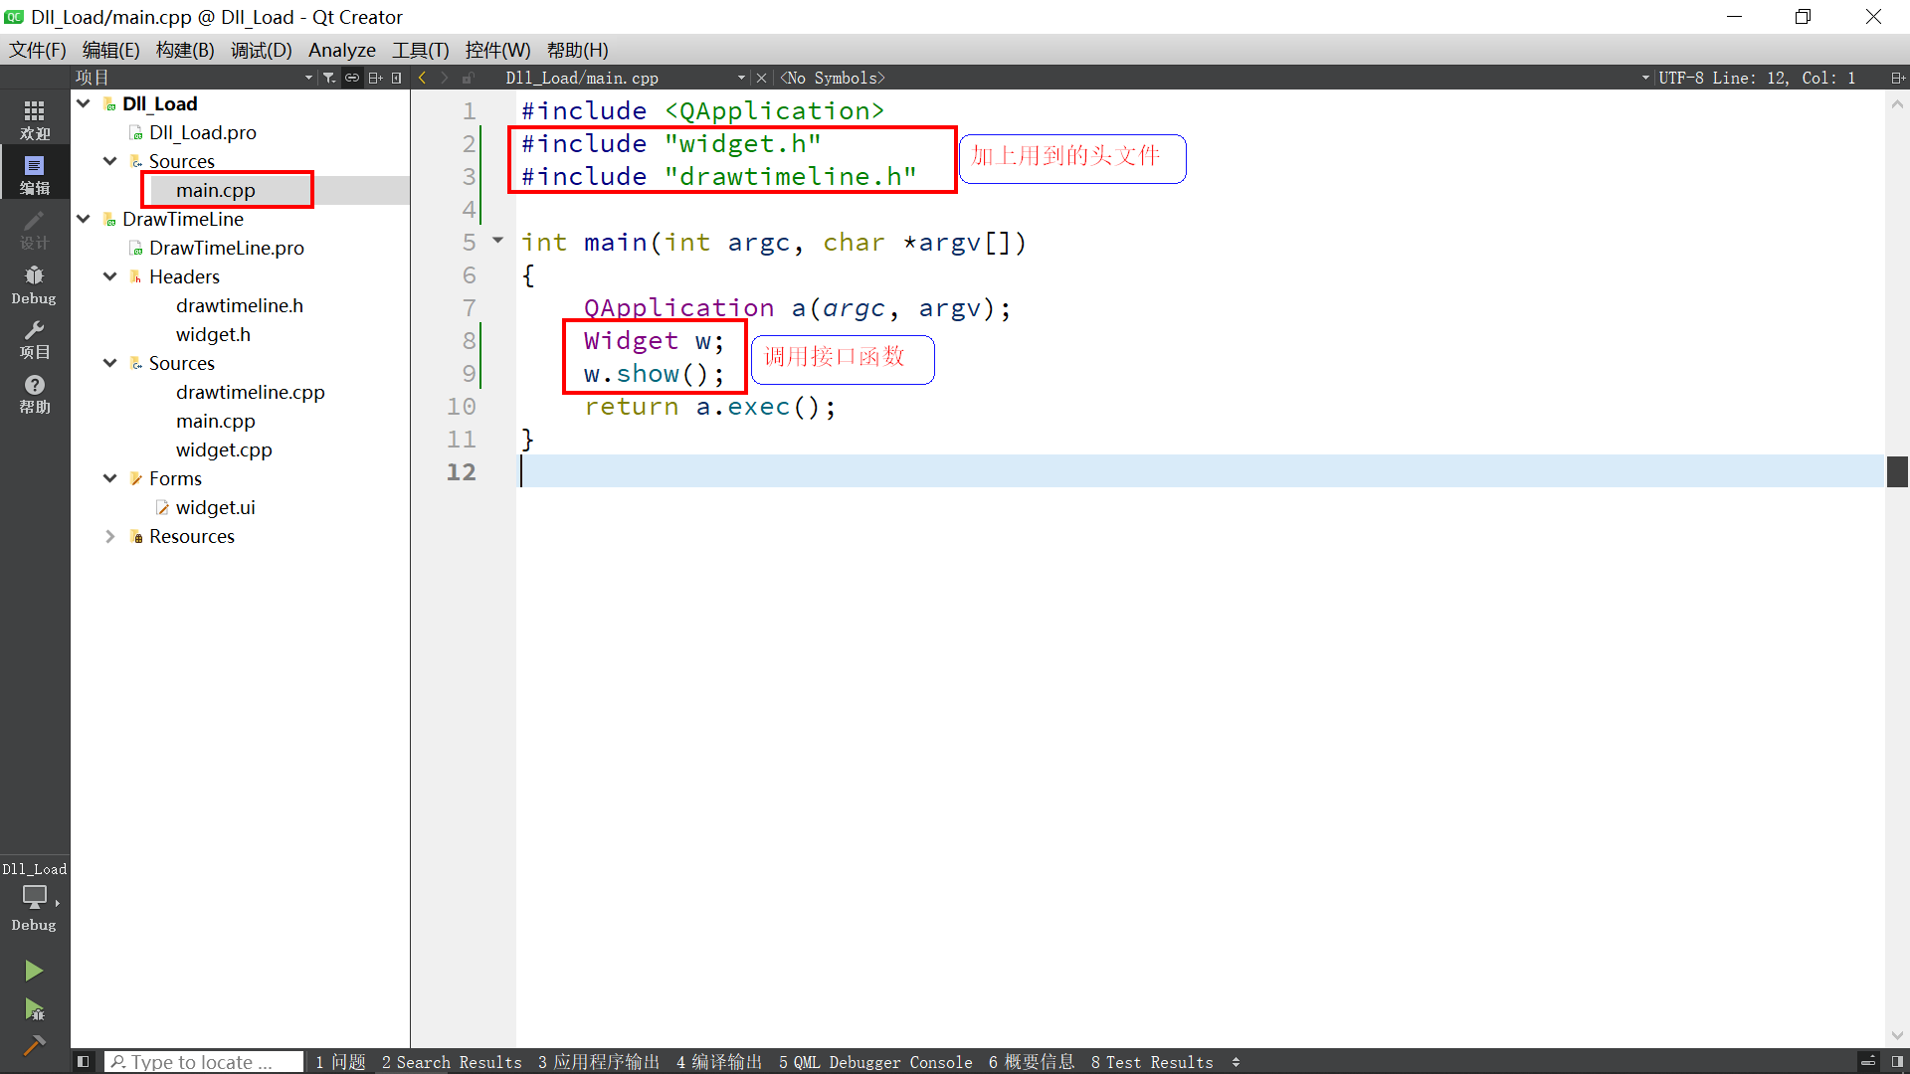Collapse the DrawTimeLine project node
1910x1074 pixels.
tap(84, 219)
